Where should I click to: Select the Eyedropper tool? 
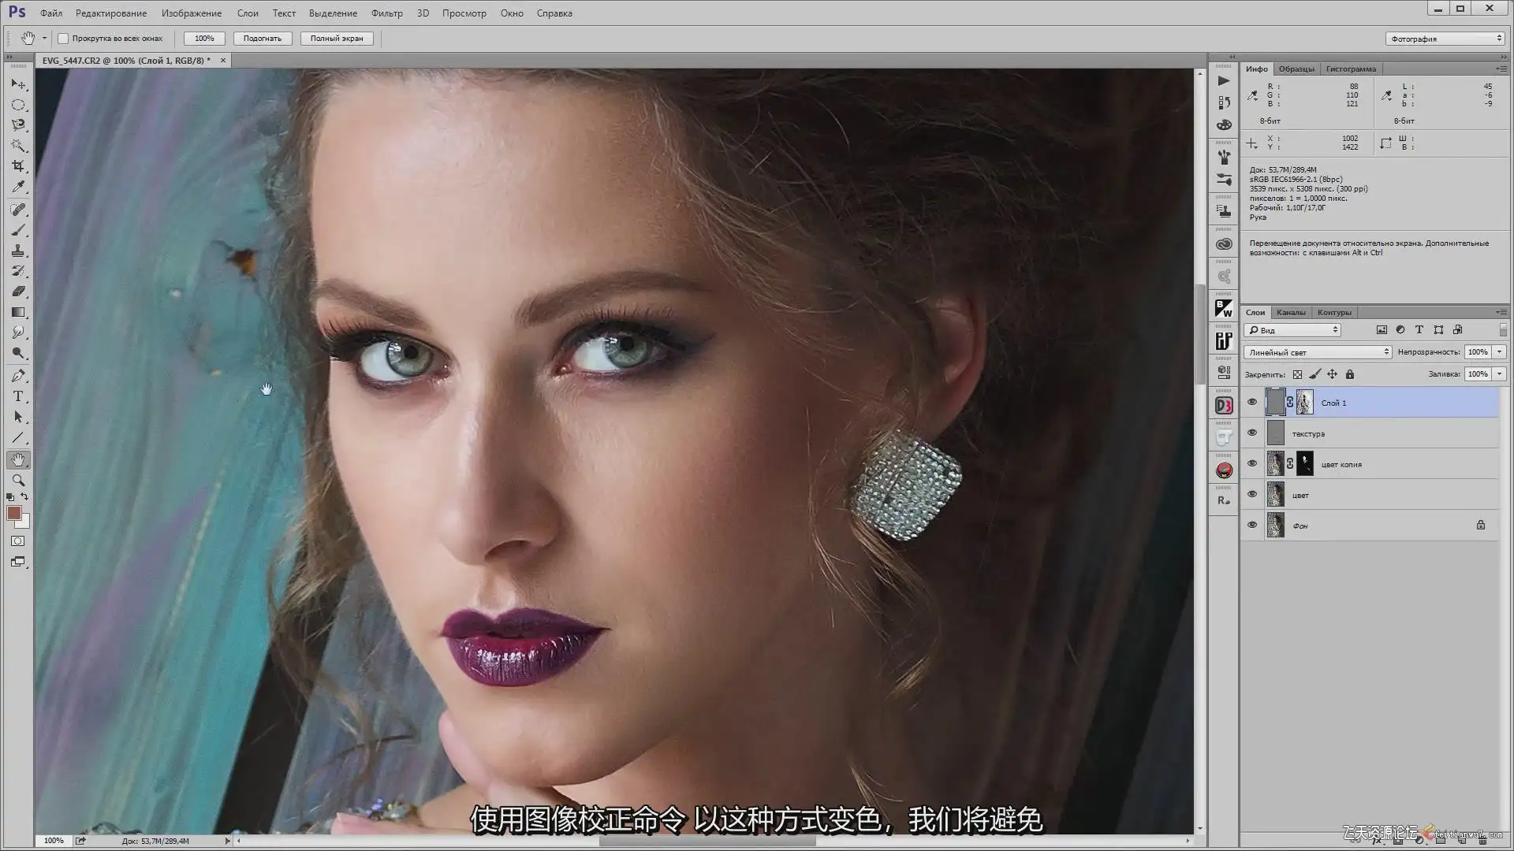point(18,187)
